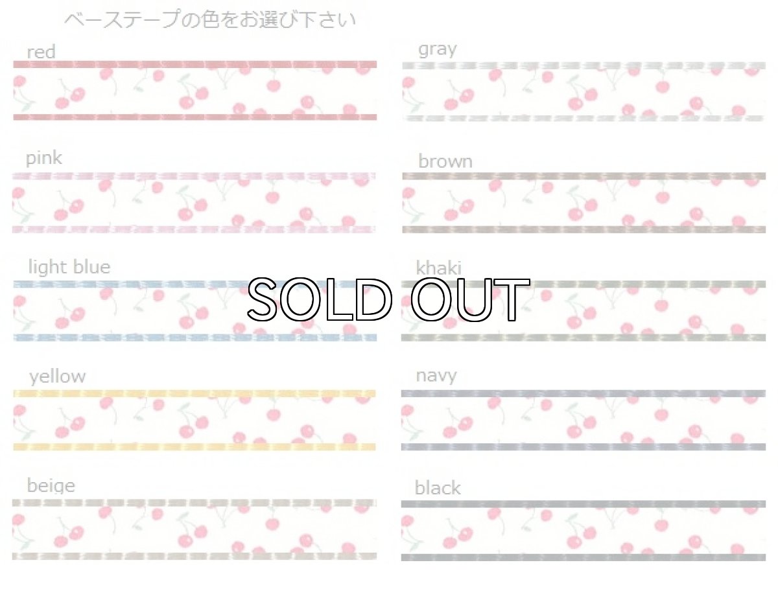Click the "beige" text label
The image size is (778, 600).
pos(51,485)
